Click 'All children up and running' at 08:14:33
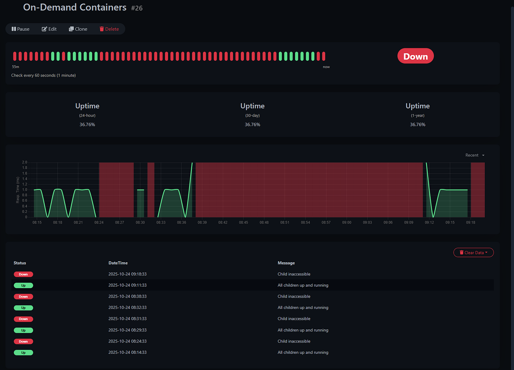The height and width of the screenshot is (370, 514). (x=303, y=352)
